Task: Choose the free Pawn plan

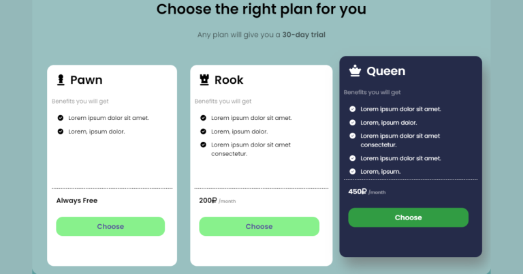Action: [110, 226]
